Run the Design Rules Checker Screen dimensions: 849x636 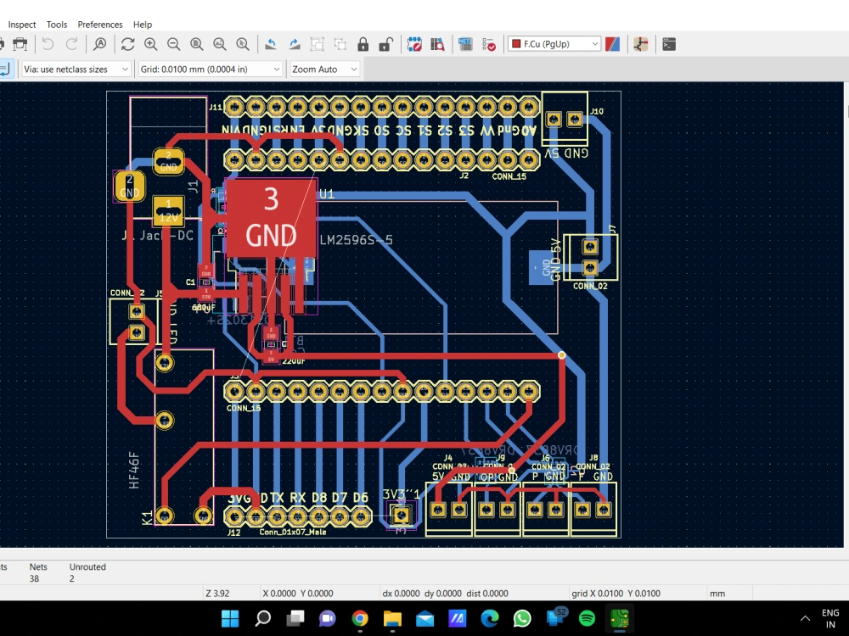(x=488, y=43)
